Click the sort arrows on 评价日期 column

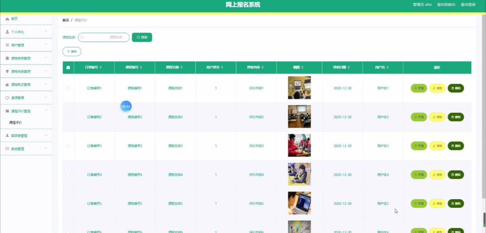(348, 68)
